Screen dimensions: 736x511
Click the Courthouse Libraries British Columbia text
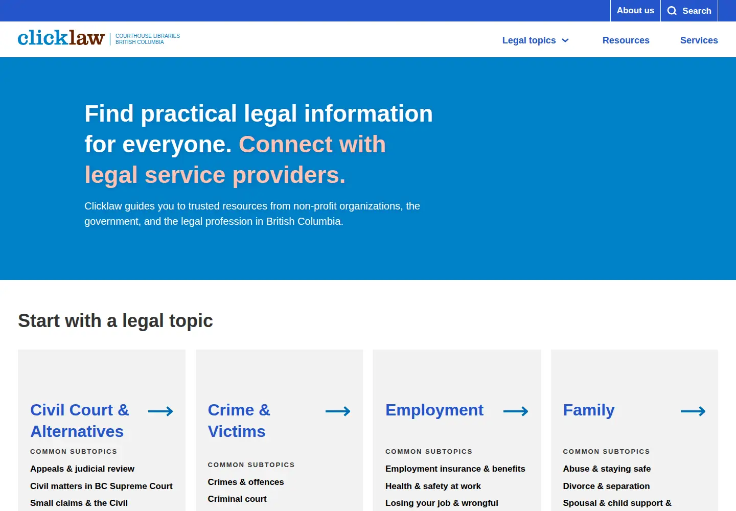pyautogui.click(x=148, y=39)
